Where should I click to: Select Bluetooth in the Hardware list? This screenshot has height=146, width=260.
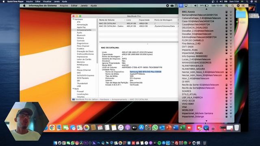[81, 35]
